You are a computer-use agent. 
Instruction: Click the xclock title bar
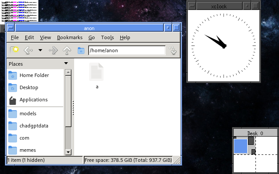(x=219, y=6)
